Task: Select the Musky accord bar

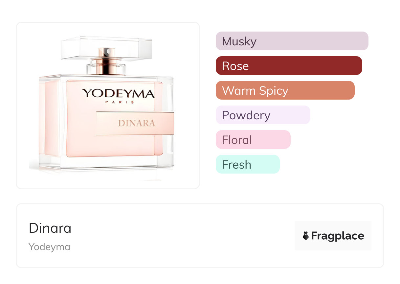Action: click(x=292, y=41)
